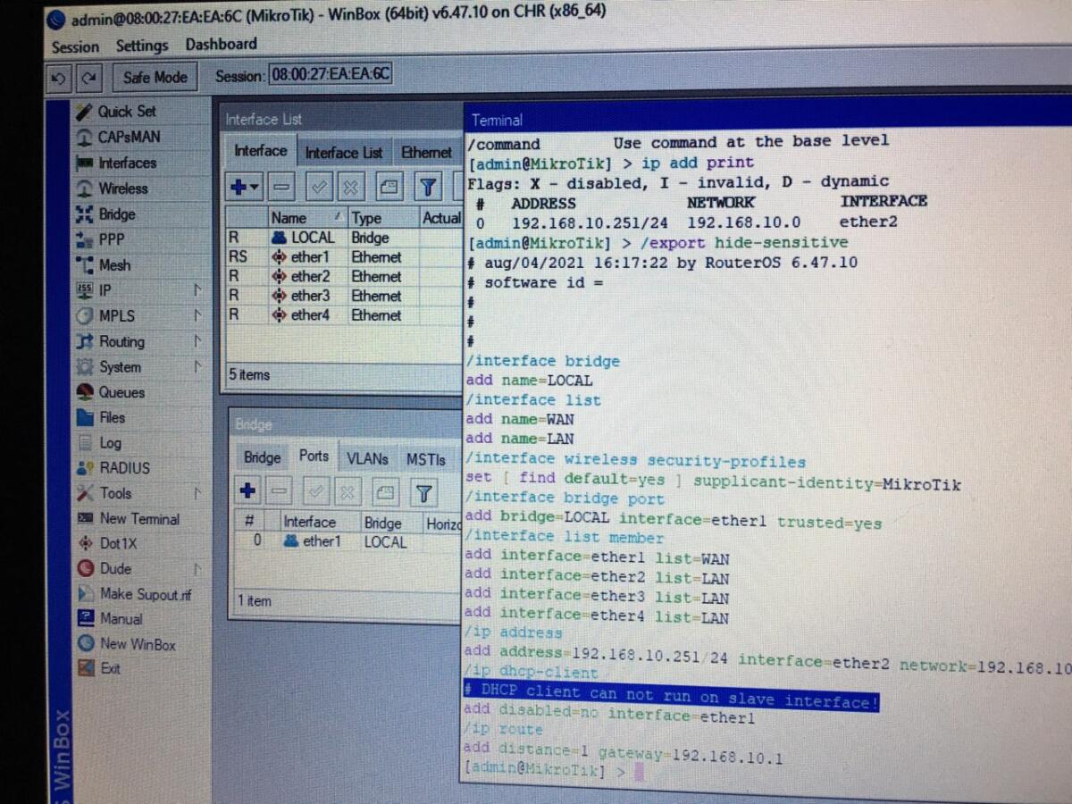Click remove (minus) button in Interface List
This screenshot has width=1072, height=804.
pos(281,188)
